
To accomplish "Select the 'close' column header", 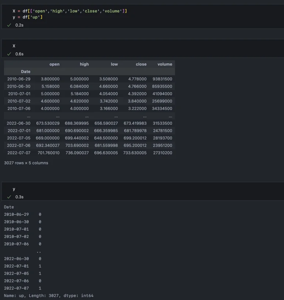I will click(x=141, y=64).
